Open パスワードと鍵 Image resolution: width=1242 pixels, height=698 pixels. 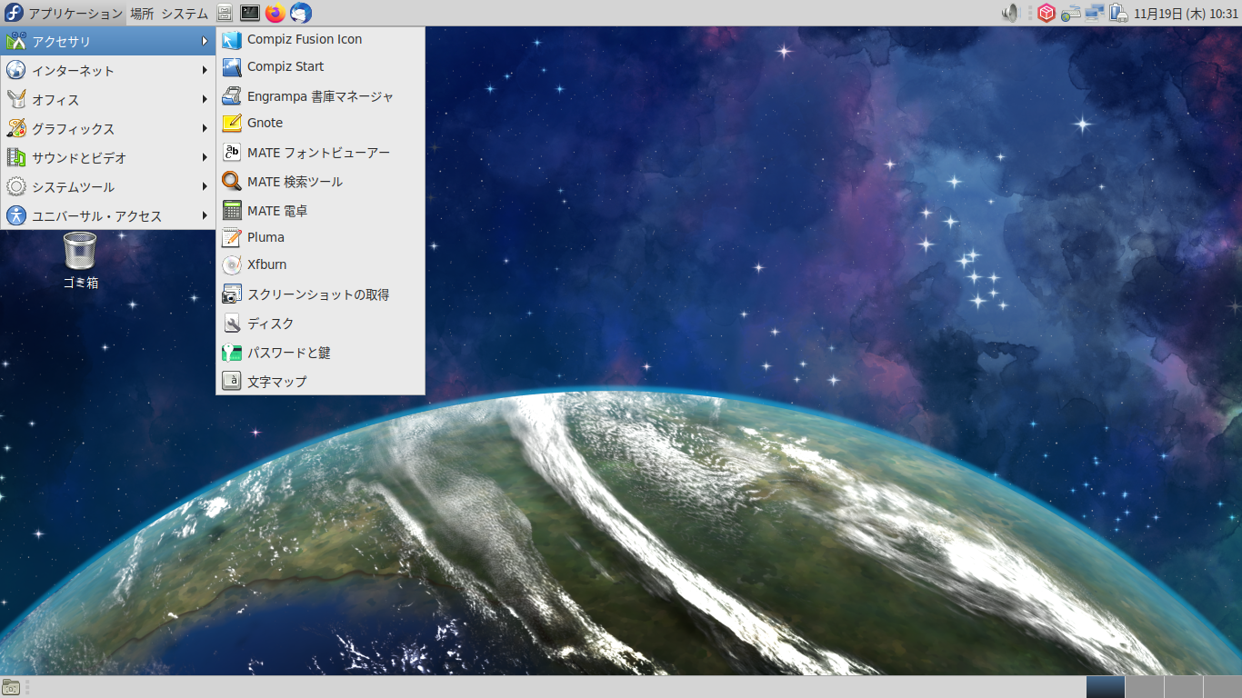coord(320,353)
